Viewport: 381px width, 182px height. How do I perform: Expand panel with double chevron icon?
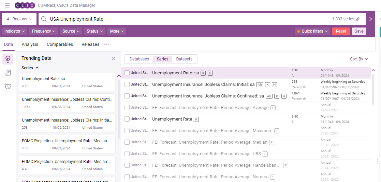(370, 19)
